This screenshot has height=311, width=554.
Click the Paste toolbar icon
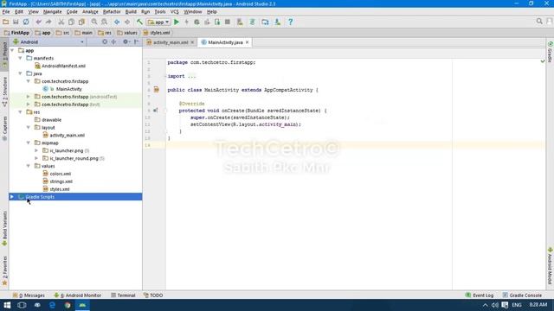pos(81,22)
